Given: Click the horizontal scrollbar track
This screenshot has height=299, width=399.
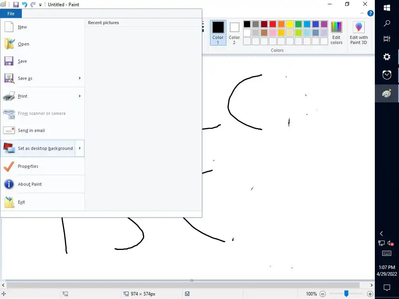Looking at the screenshot, I should [183, 285].
